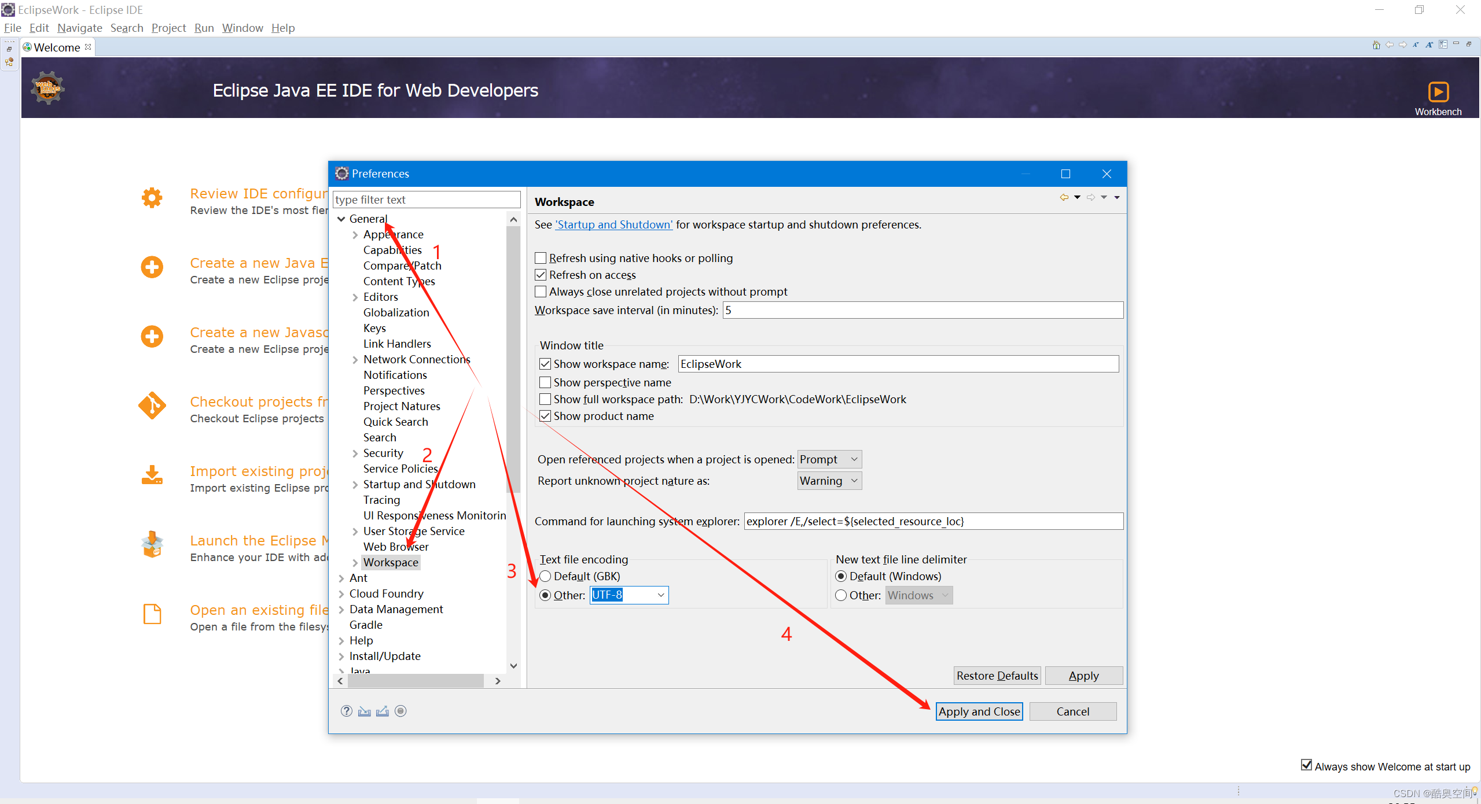Click tree horizontal scrollbar thumb

tap(416, 681)
